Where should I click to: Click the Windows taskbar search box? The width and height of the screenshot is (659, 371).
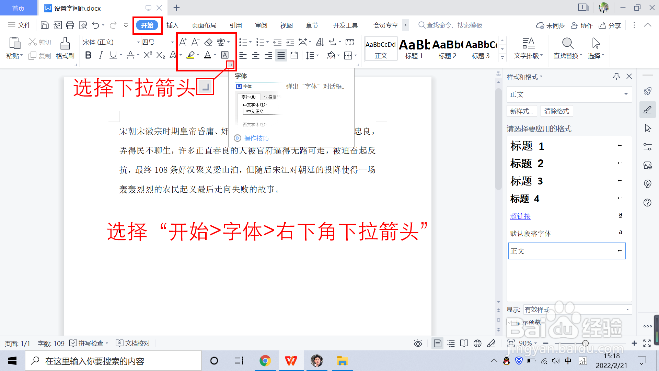click(113, 361)
